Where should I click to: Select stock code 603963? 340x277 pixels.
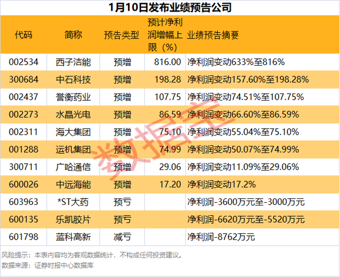pyautogui.click(x=23, y=202)
